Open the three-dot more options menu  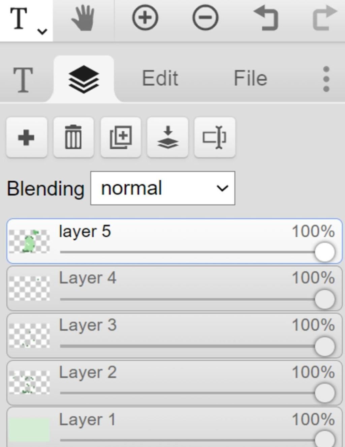(326, 79)
